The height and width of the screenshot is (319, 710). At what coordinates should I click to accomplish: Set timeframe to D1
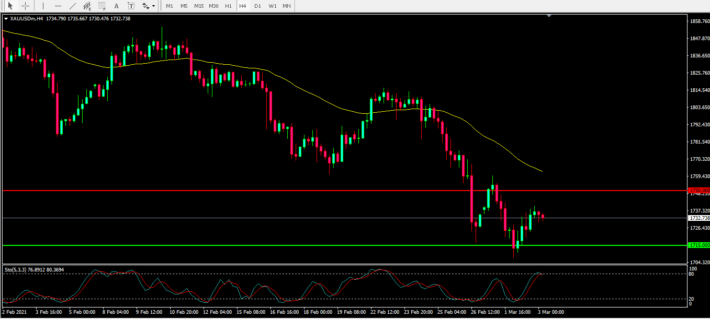pyautogui.click(x=257, y=6)
